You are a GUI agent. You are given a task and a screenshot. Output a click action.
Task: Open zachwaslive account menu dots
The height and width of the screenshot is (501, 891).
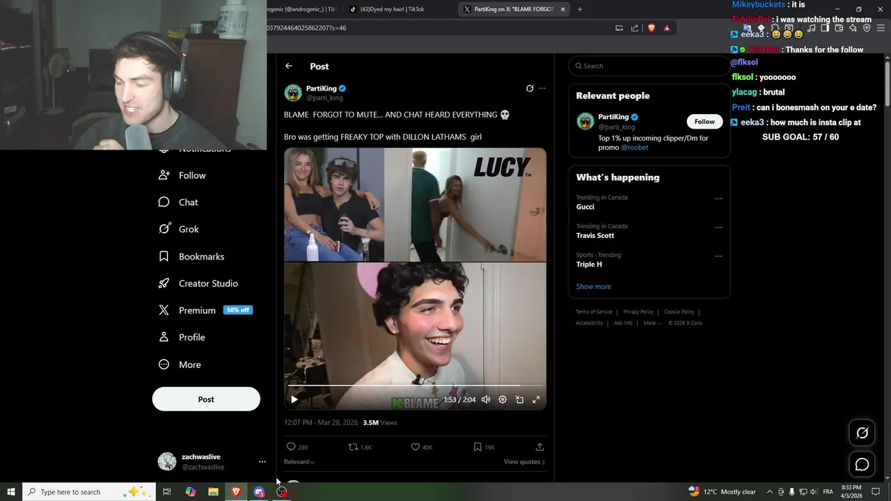(262, 461)
